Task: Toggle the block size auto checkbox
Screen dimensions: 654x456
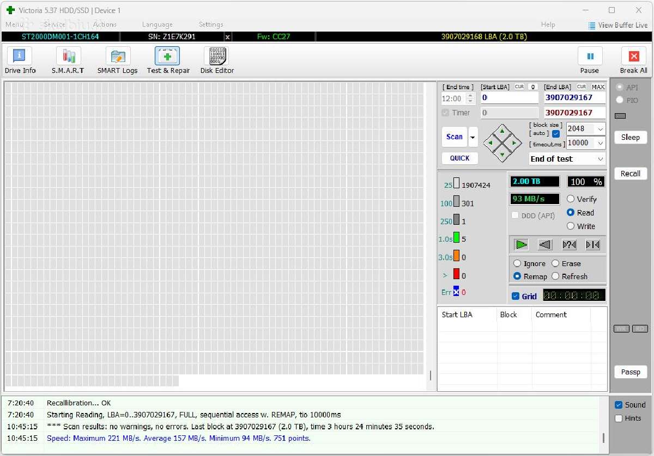Action: (556, 134)
